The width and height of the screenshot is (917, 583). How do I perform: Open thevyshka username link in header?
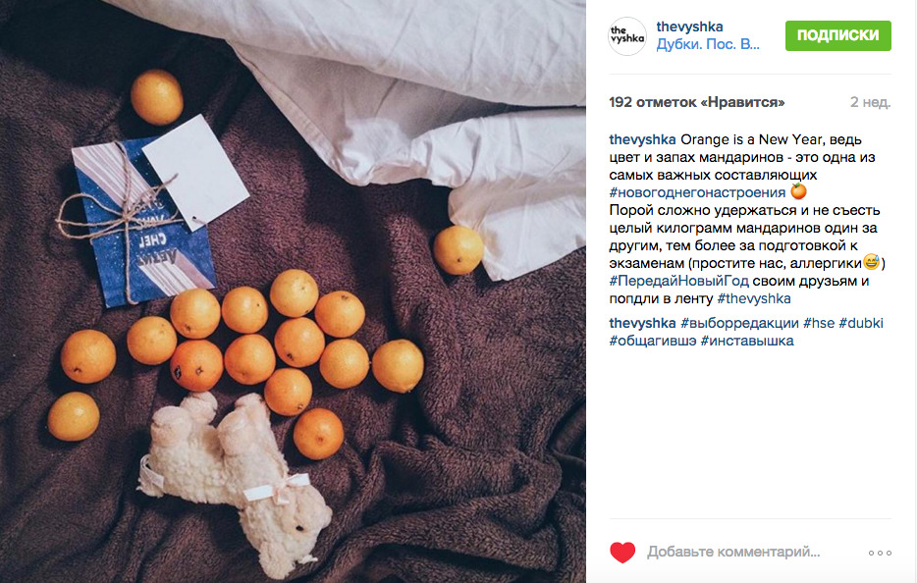pyautogui.click(x=689, y=26)
